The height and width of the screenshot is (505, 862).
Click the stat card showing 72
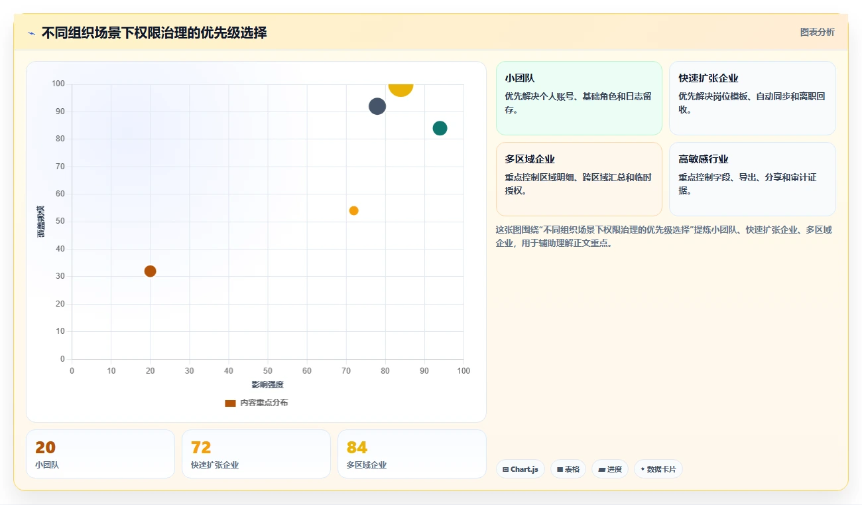(x=256, y=454)
